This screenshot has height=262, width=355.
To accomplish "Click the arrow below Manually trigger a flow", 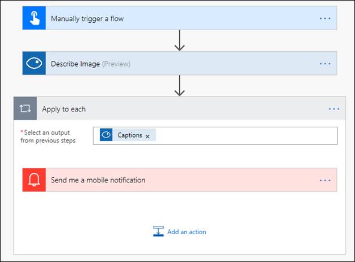I will (180, 41).
